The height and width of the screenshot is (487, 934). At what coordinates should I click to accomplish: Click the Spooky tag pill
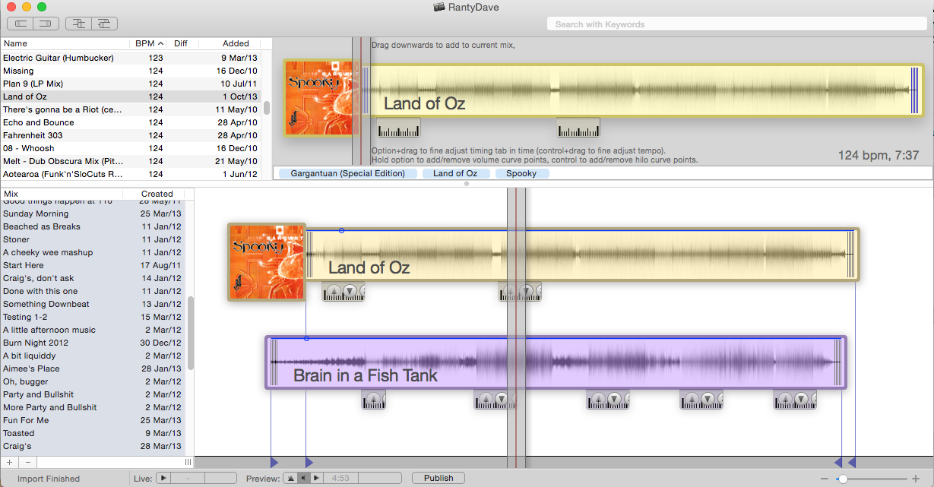[x=521, y=173]
